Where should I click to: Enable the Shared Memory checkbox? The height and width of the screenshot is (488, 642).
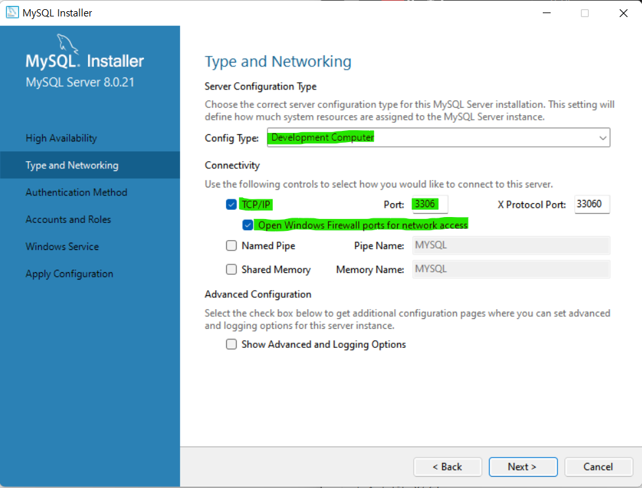pos(231,269)
